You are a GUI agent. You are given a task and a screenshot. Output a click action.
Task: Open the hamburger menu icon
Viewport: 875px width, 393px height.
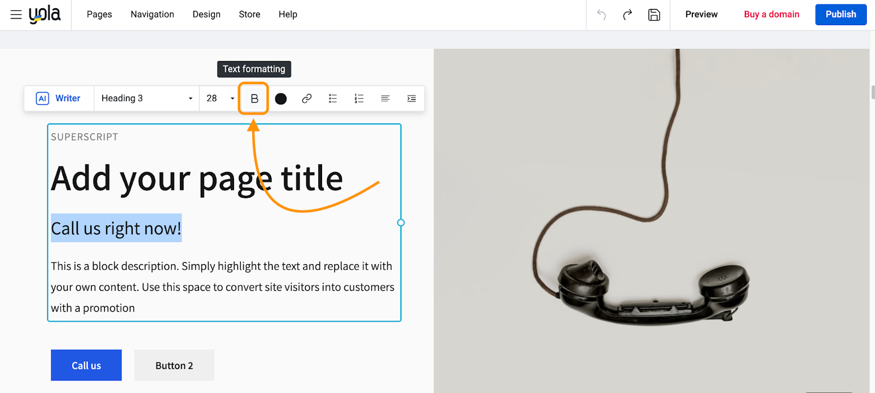[x=16, y=15]
